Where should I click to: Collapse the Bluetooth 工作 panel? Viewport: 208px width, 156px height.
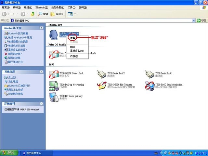coord(41,28)
